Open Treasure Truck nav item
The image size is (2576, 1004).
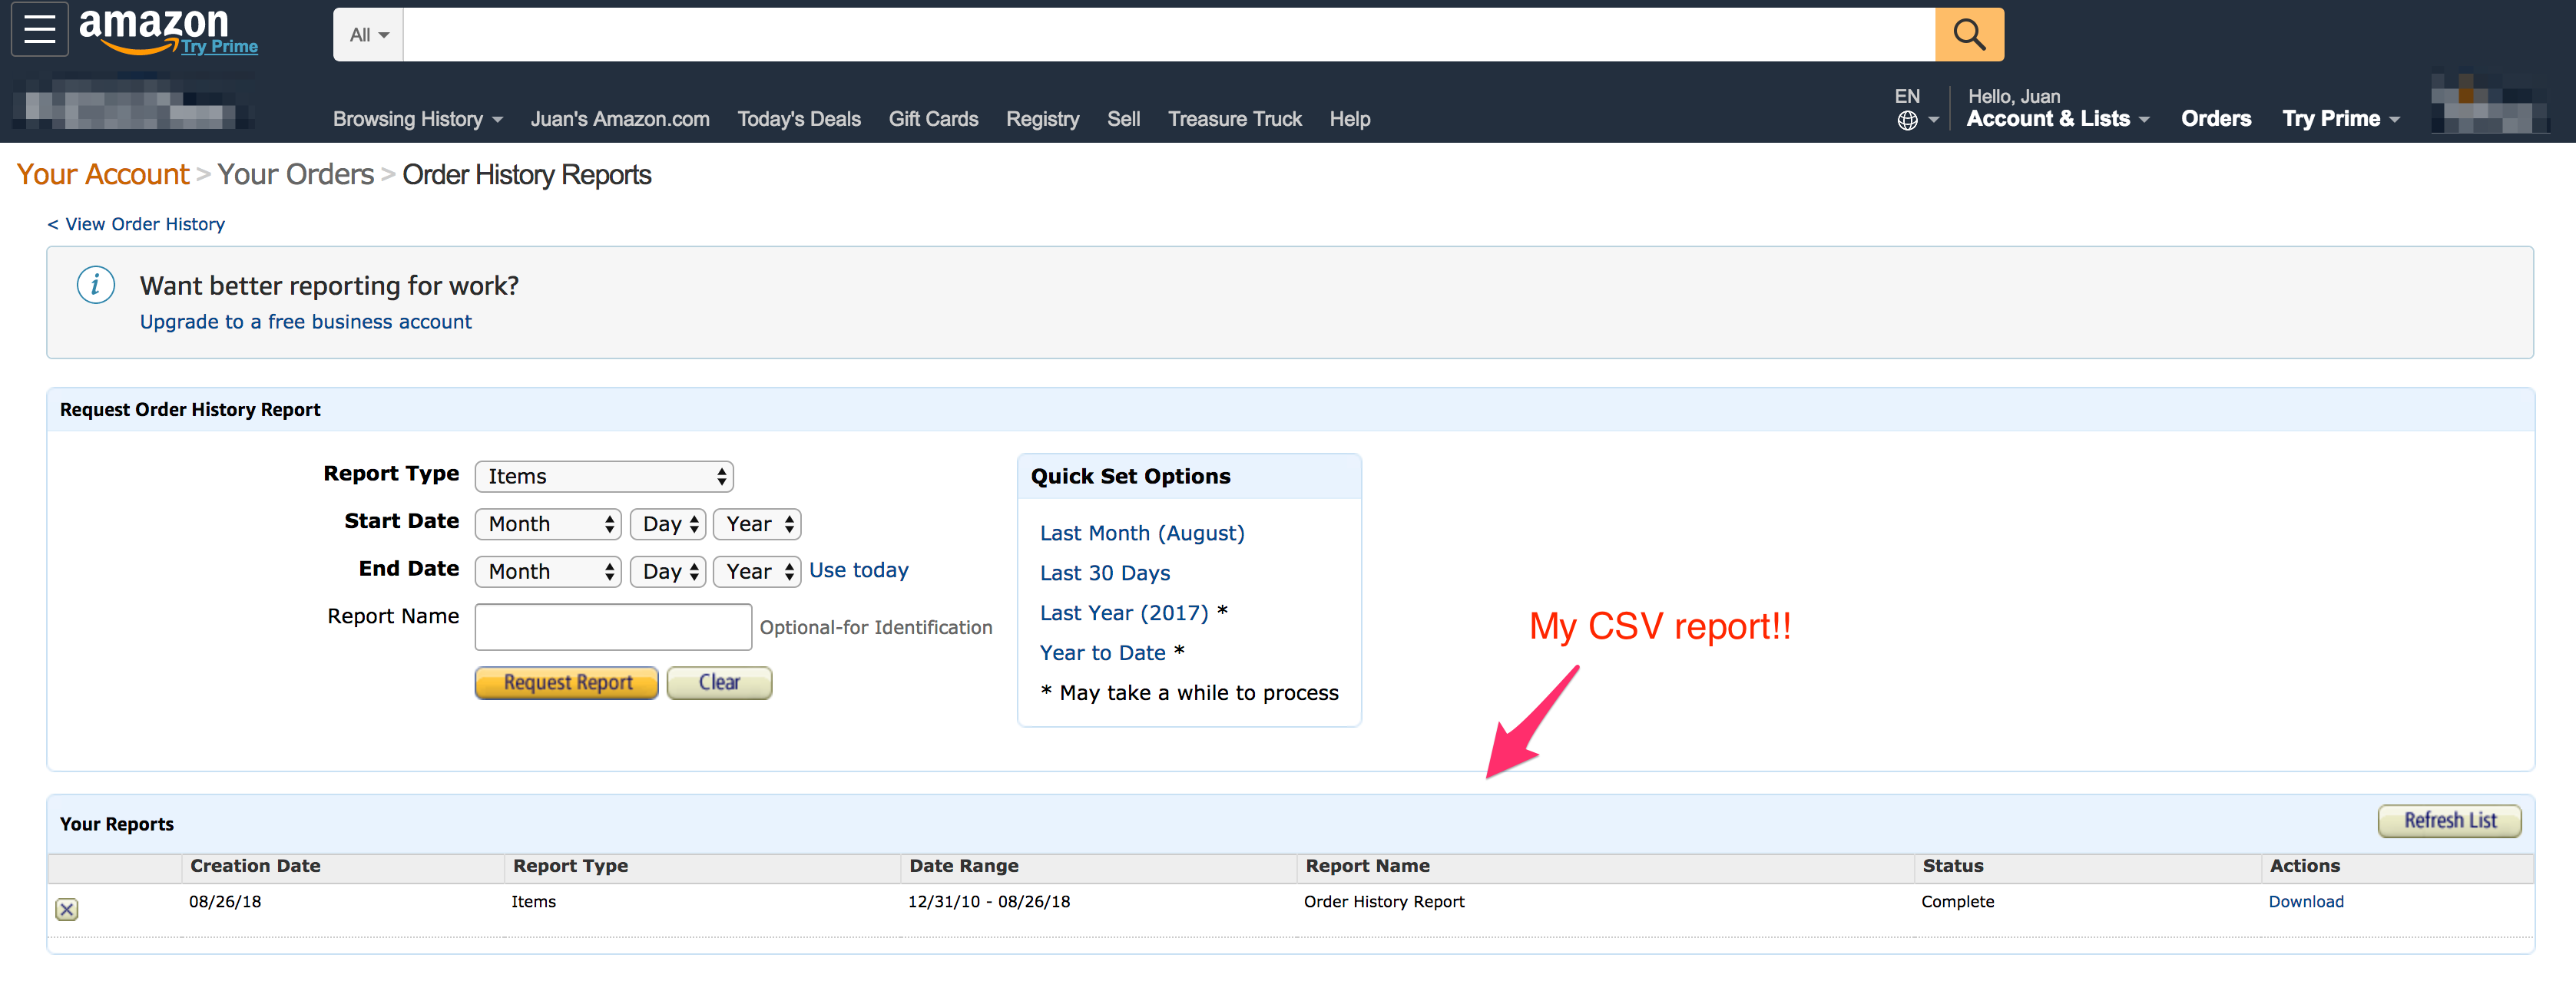point(1234,119)
